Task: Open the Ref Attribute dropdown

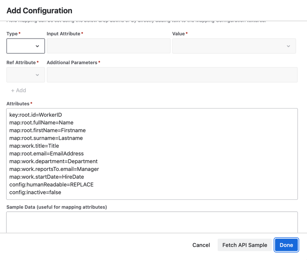Action: pos(26,75)
